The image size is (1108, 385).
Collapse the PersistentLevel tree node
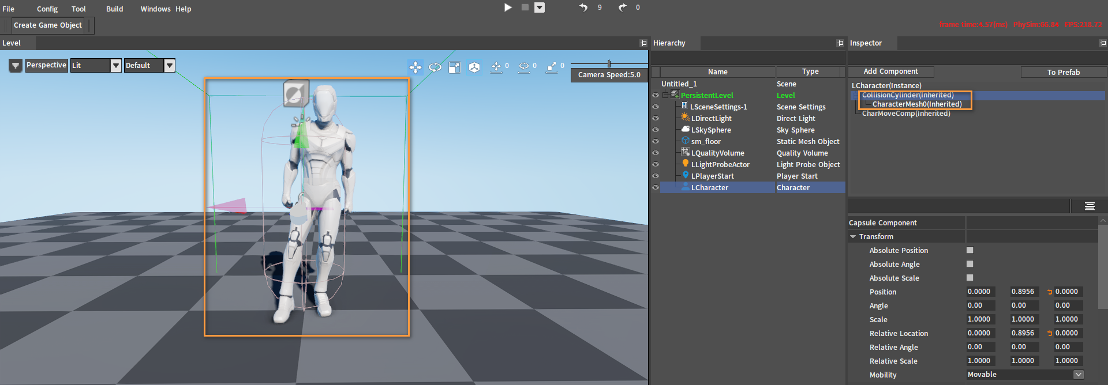click(x=665, y=95)
